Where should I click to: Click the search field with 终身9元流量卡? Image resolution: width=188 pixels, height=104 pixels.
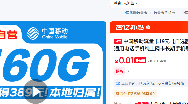tap(149, 3)
